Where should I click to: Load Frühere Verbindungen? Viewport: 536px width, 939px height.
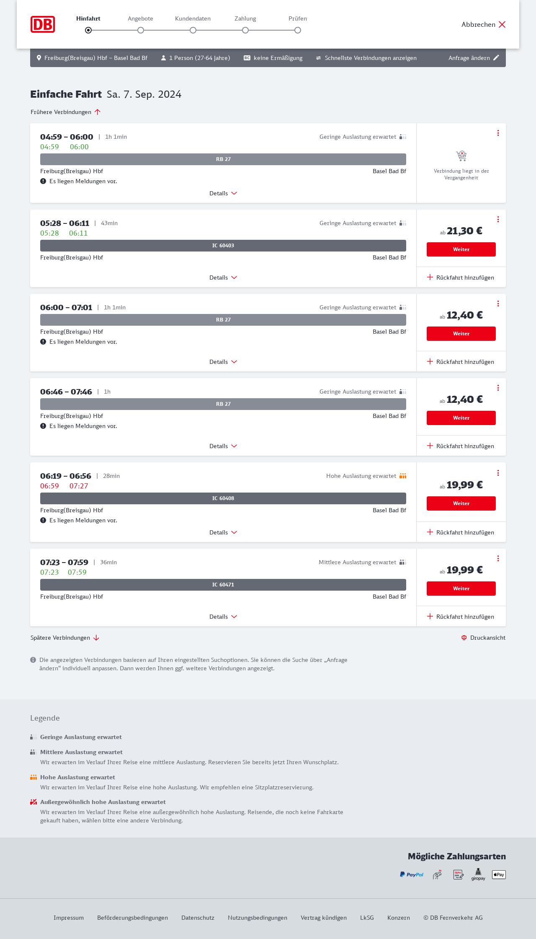[66, 112]
